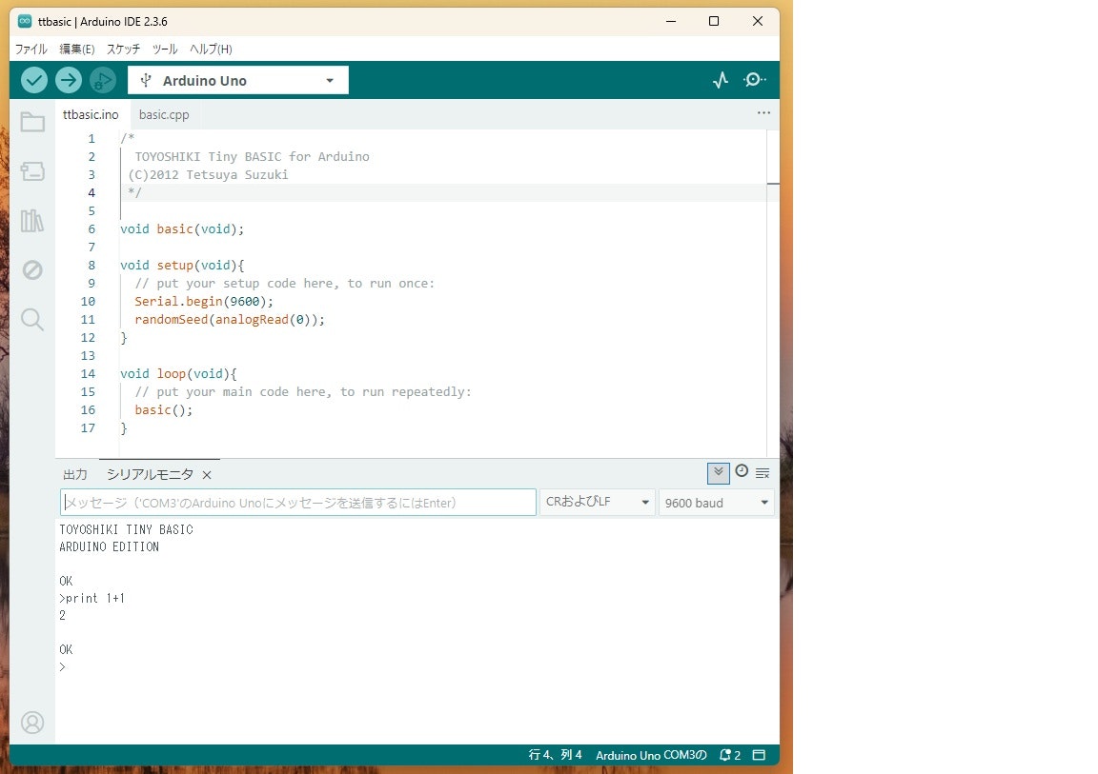Click the Arduino IDE app icon in title bar

(25, 21)
